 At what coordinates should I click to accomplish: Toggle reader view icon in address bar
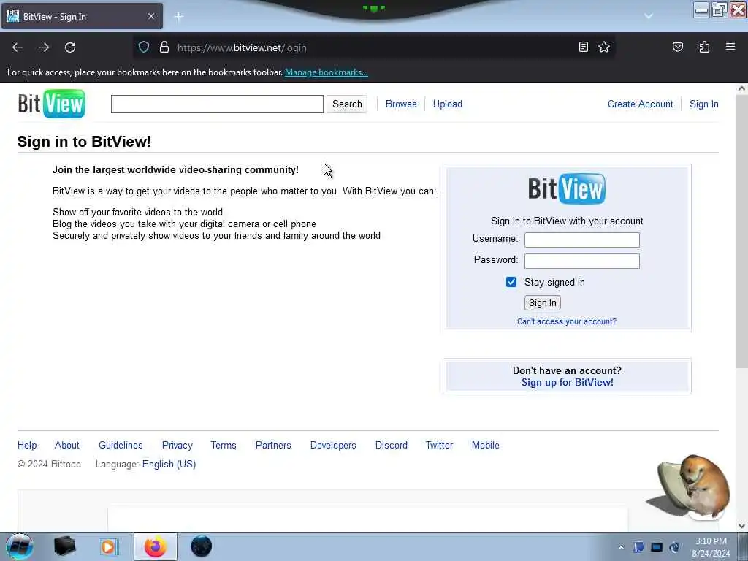pyautogui.click(x=584, y=47)
